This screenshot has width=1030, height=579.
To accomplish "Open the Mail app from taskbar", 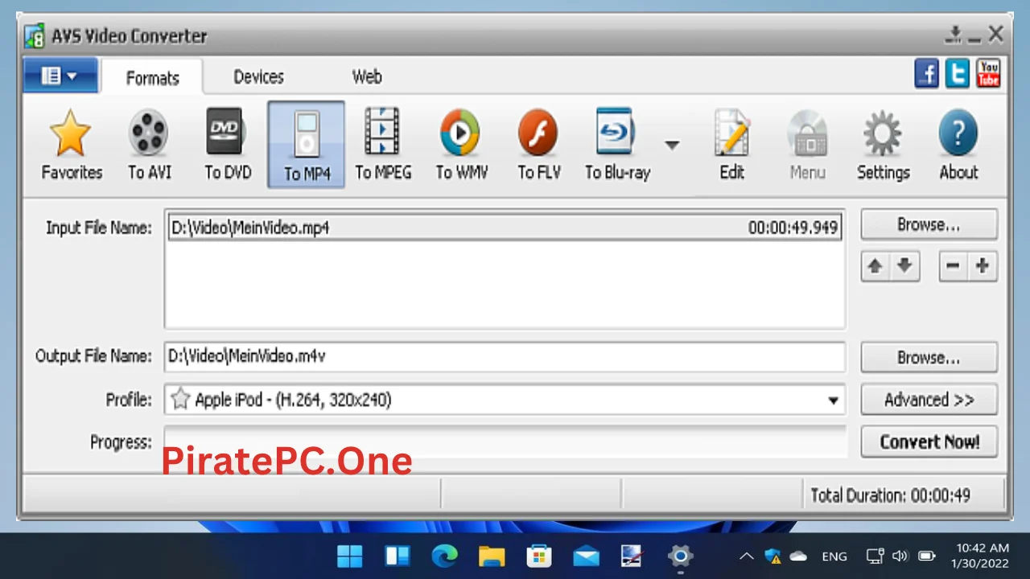I will tap(586, 556).
